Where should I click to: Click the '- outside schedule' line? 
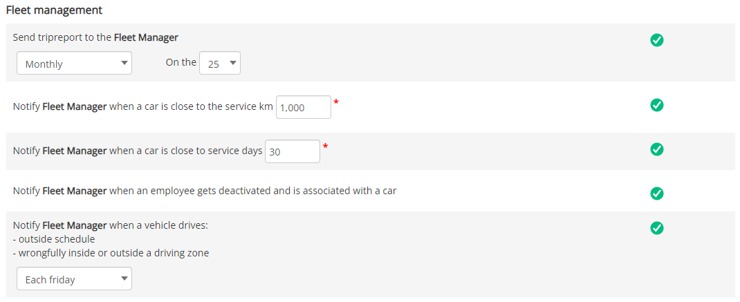[x=54, y=239]
